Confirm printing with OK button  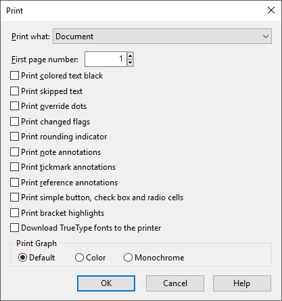coord(106,283)
